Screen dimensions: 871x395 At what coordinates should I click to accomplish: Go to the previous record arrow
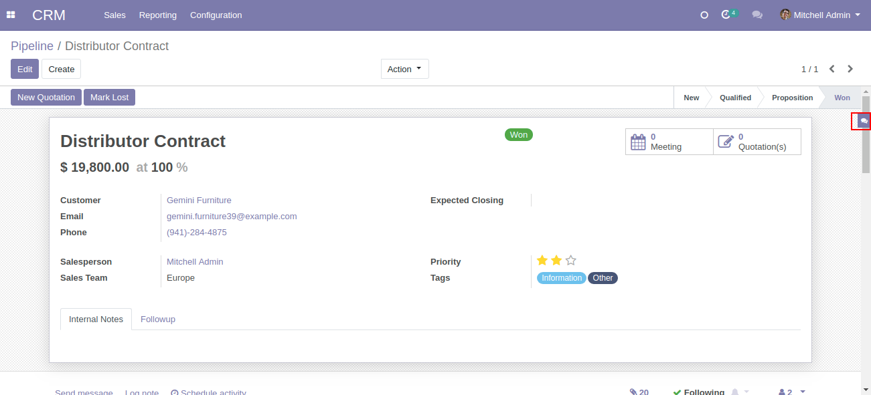[x=832, y=69]
